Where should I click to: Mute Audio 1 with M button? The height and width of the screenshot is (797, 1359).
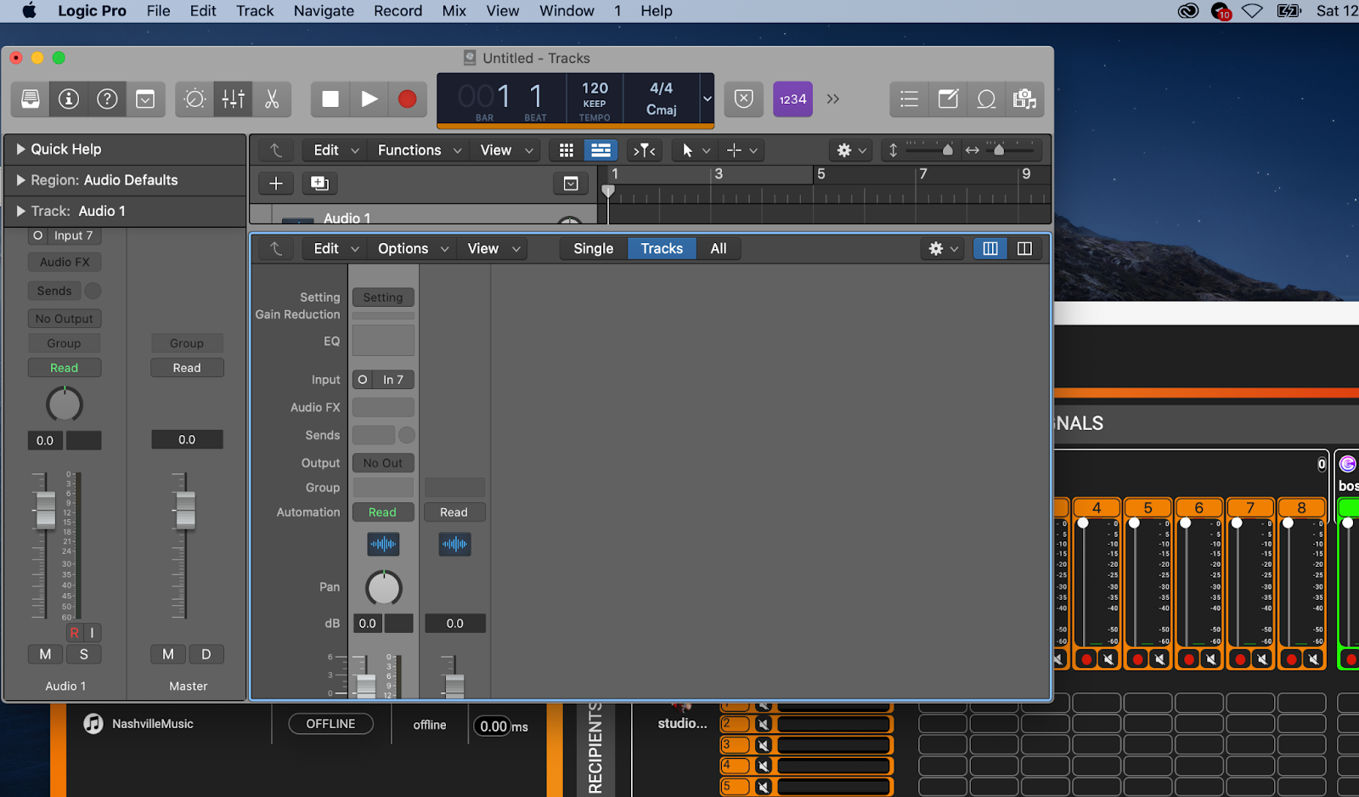pos(46,654)
